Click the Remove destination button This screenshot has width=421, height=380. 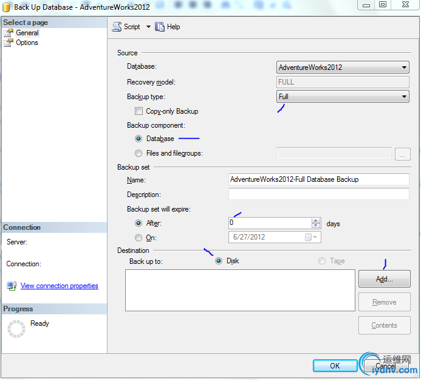click(x=384, y=302)
